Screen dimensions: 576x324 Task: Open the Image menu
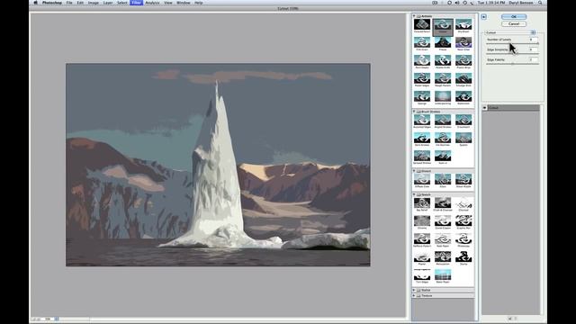click(93, 3)
